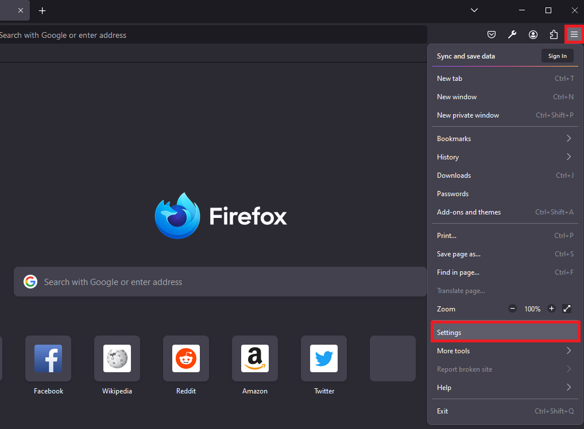Open Firefox developer tools via wrench icon
The width and height of the screenshot is (584, 429).
(512, 34)
